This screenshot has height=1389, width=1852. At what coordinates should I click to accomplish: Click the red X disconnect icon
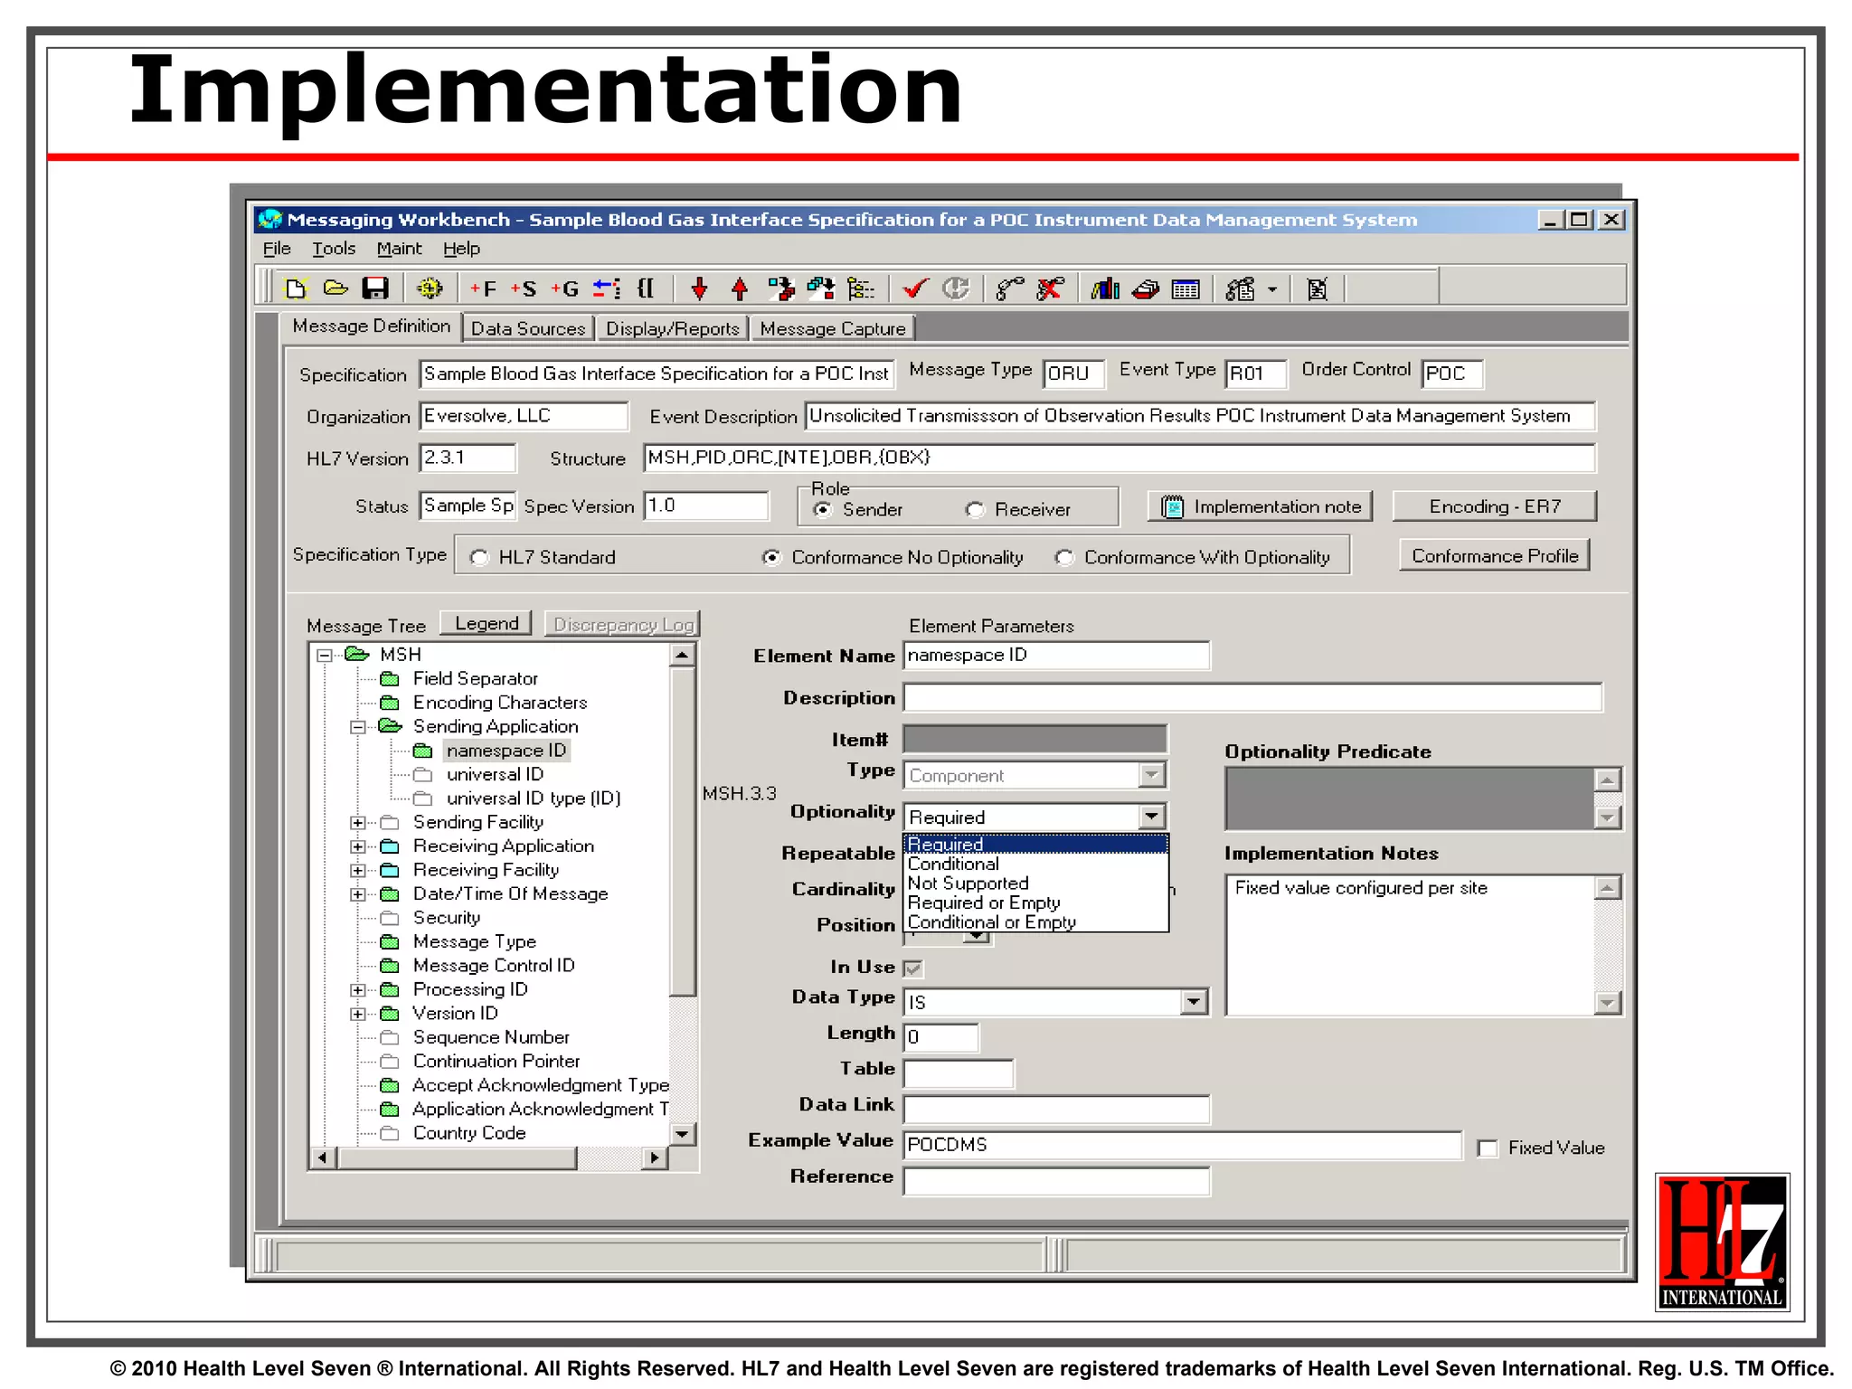click(x=1050, y=288)
